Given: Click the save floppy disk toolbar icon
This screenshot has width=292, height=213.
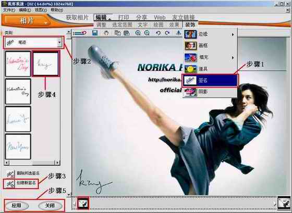Looking at the screenshot, I should [95, 33].
